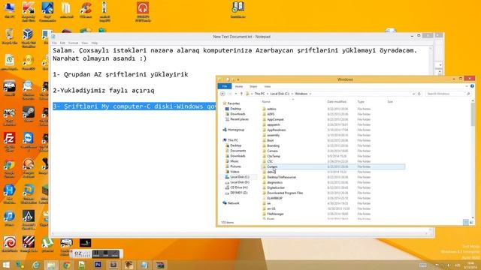This screenshot has height=270, width=481.
Task: Open the uTorrent desktop shortcut
Action: pos(47,244)
